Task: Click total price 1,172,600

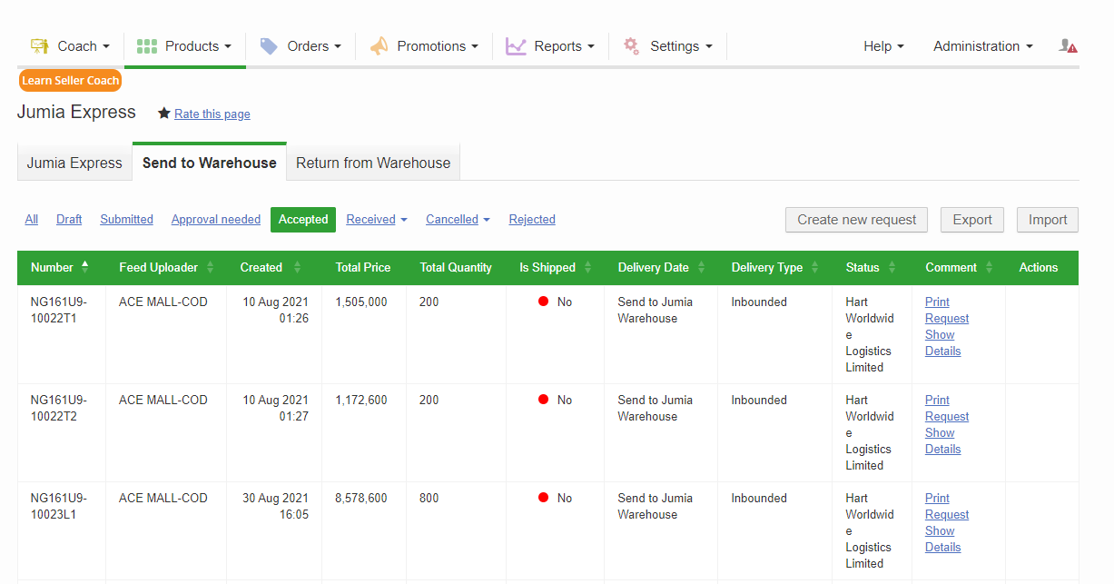Action: click(x=361, y=400)
